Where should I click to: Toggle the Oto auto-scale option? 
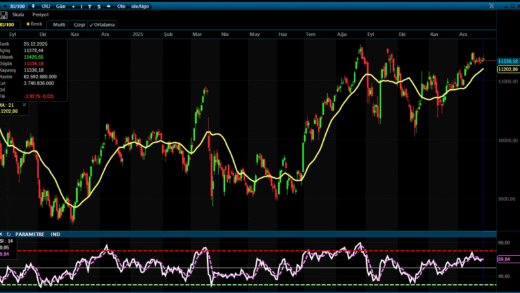point(121,6)
